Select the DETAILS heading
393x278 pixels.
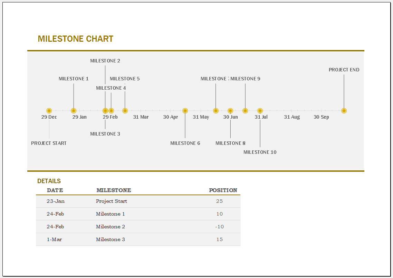tap(49, 181)
